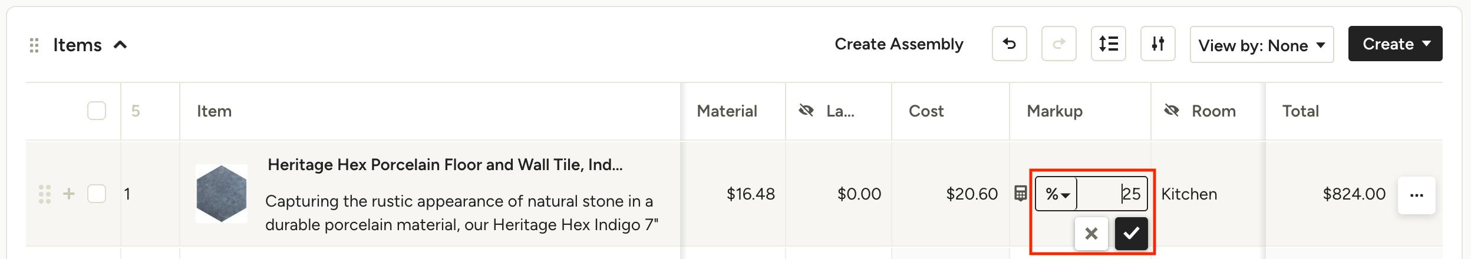Check the Heritage Hex tile row checkbox

97,194
